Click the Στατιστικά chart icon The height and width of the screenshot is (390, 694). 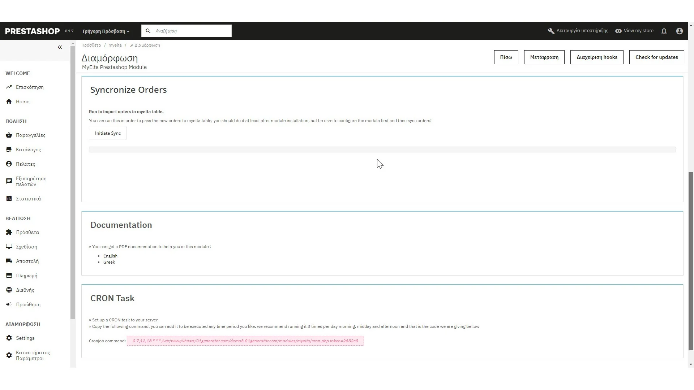(9, 199)
